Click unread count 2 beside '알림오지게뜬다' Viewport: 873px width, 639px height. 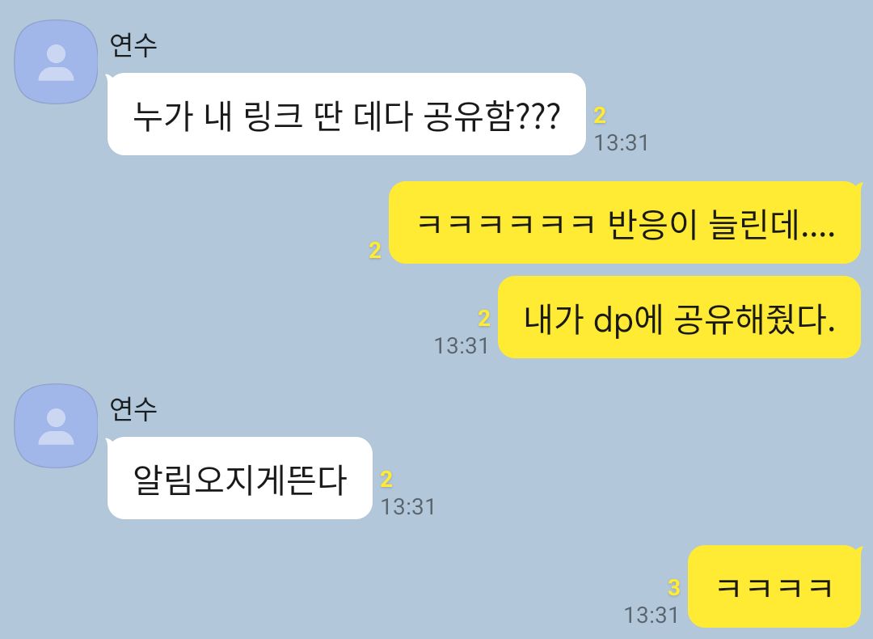386,479
